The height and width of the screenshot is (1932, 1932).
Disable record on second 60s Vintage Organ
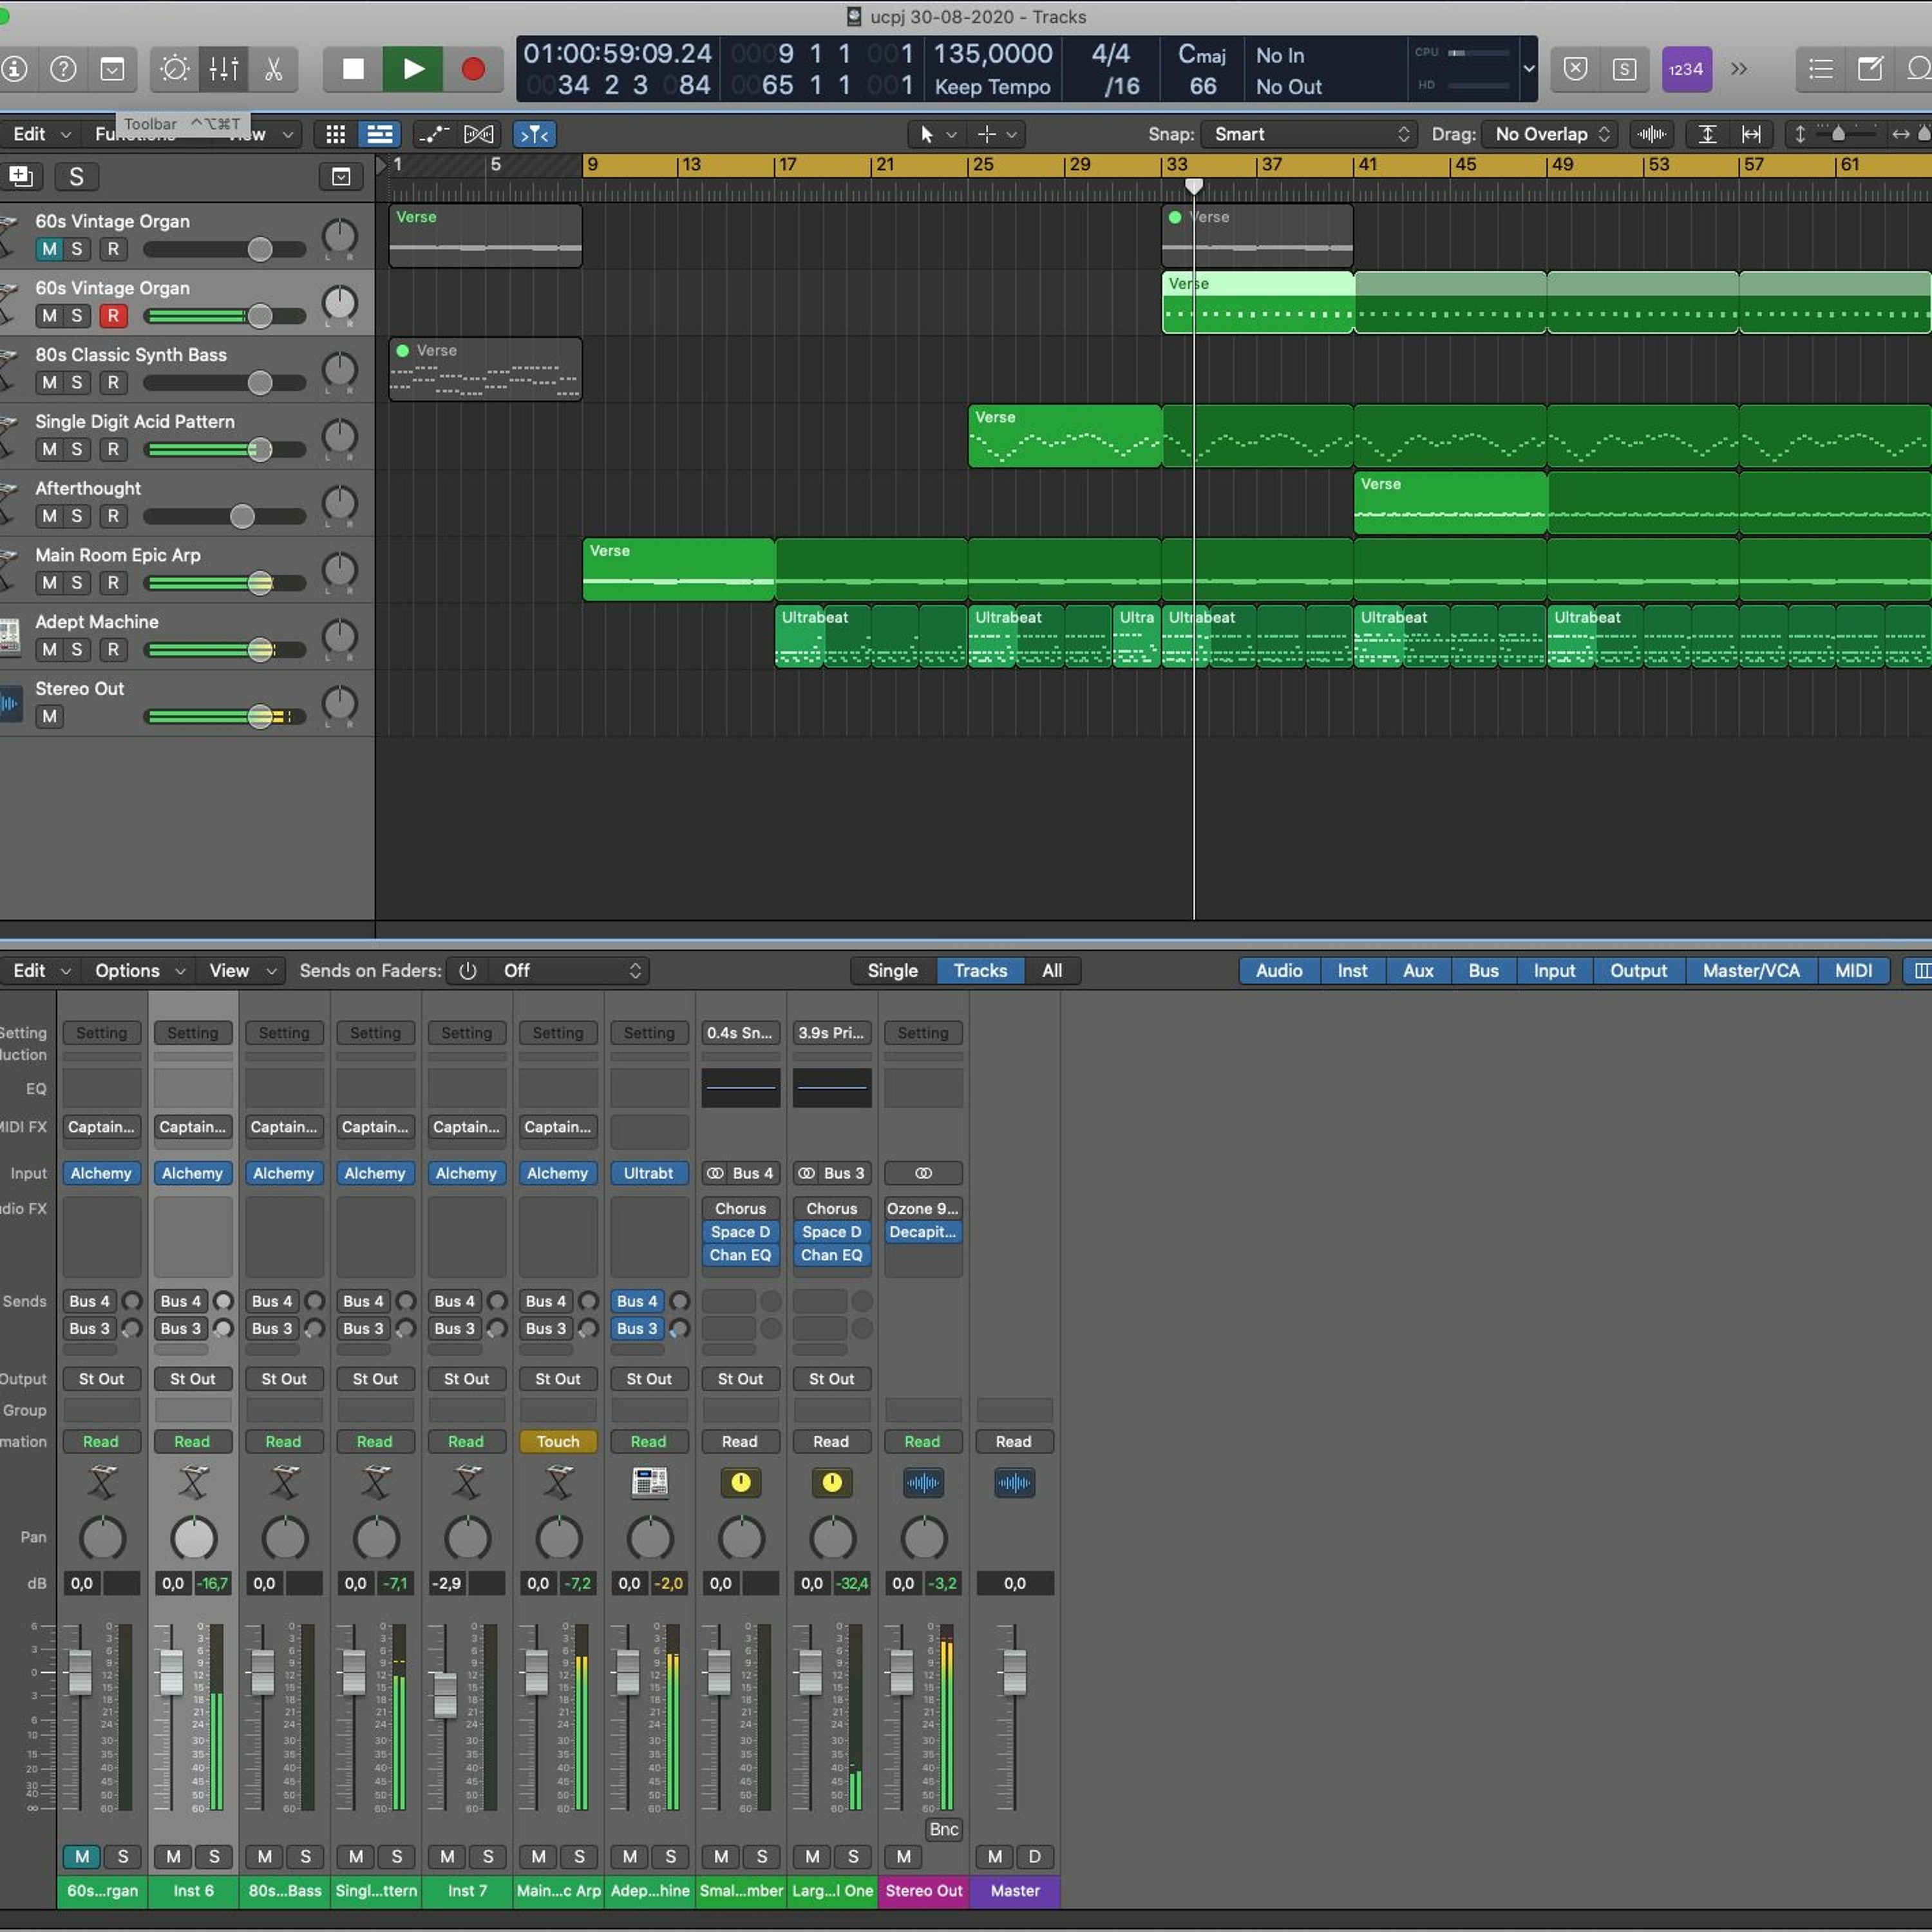113,316
